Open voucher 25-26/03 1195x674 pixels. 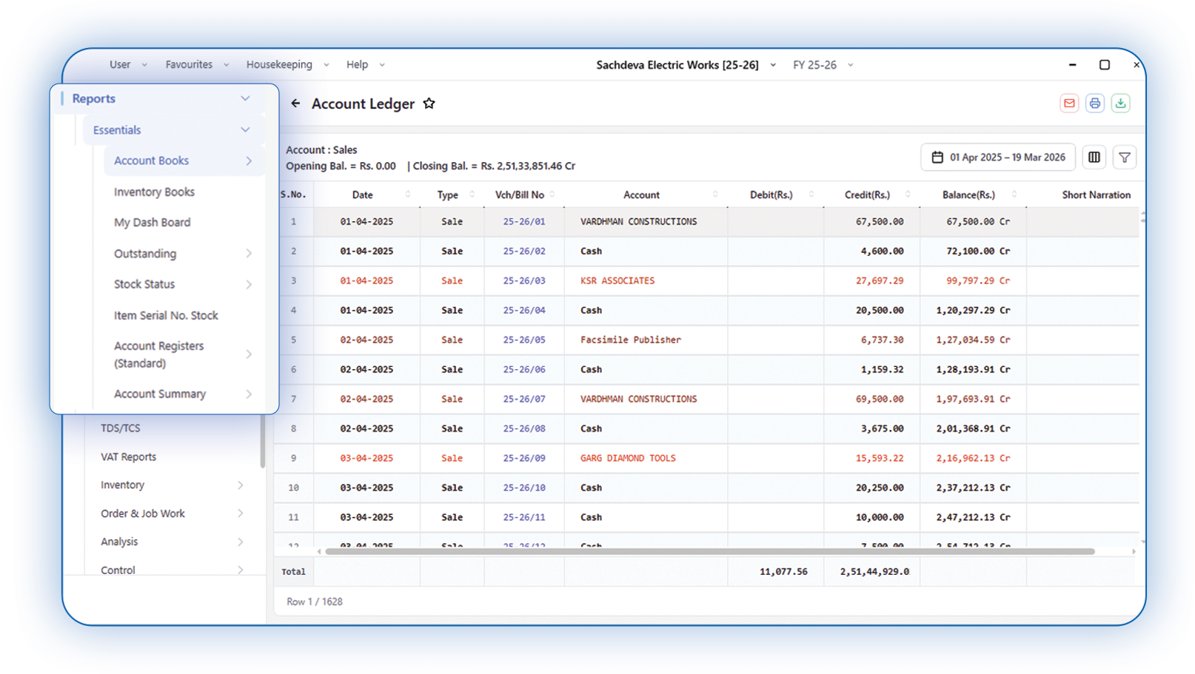tap(523, 280)
